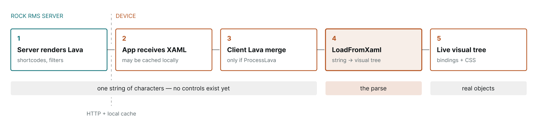Click the one string of characters bar
This screenshot has width=538, height=123.
(x=164, y=88)
